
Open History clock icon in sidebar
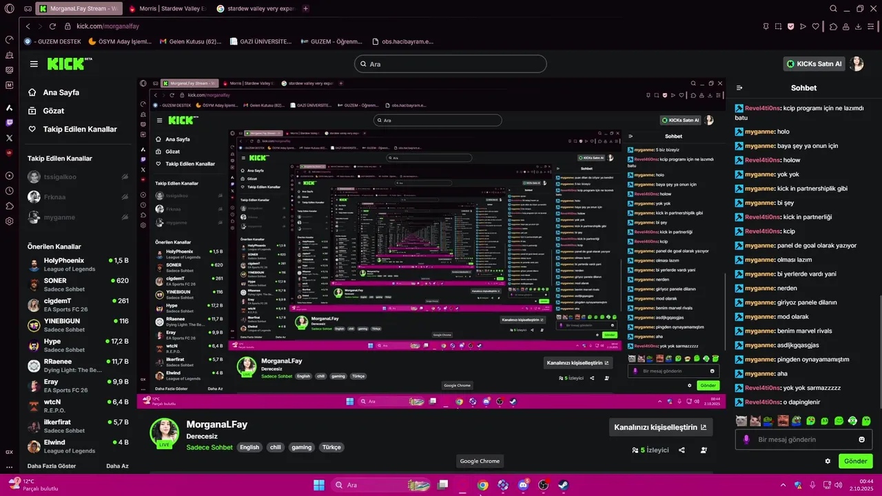(x=9, y=191)
